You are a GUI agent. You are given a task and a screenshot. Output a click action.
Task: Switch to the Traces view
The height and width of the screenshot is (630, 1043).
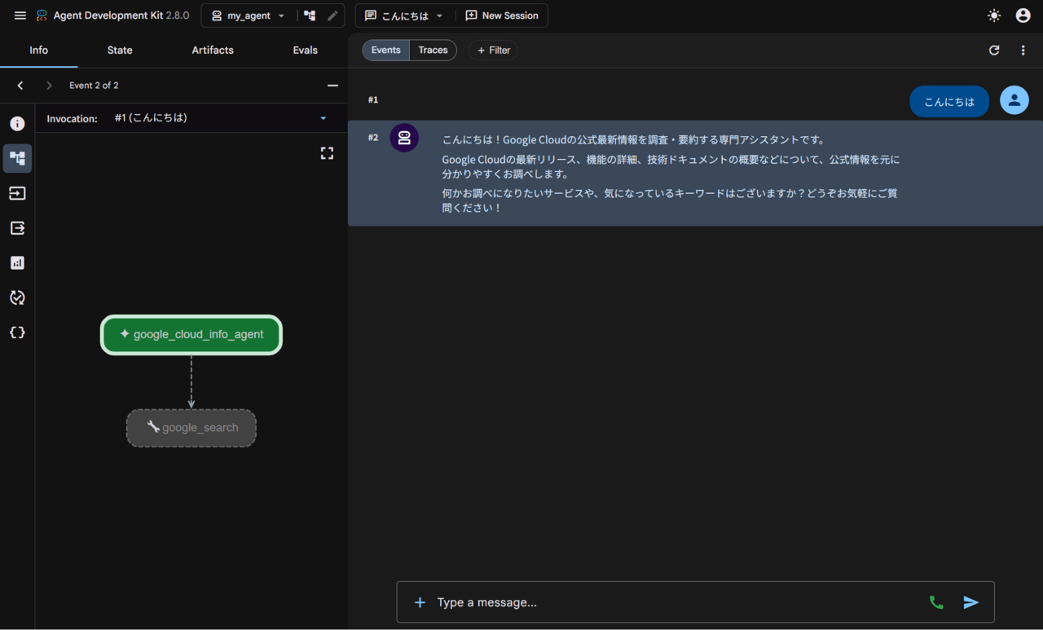tap(433, 51)
